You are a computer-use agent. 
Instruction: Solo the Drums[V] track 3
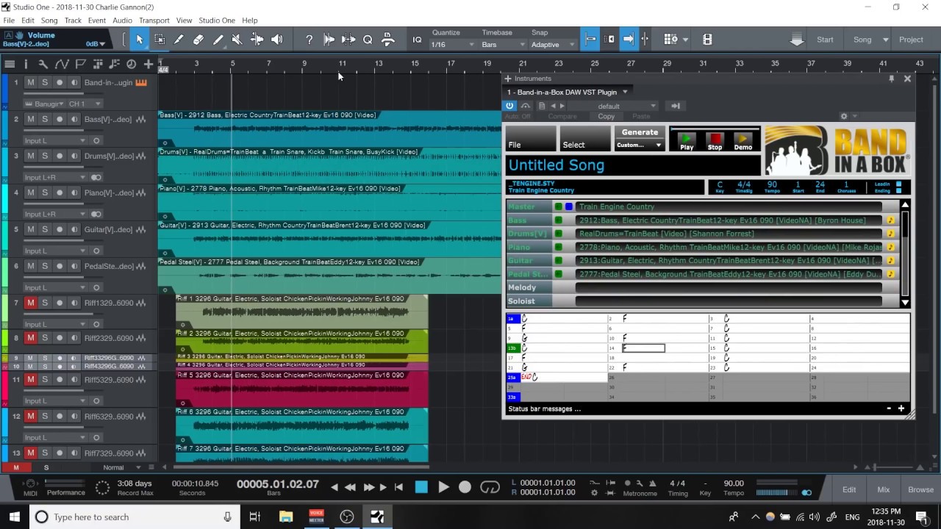coord(45,156)
